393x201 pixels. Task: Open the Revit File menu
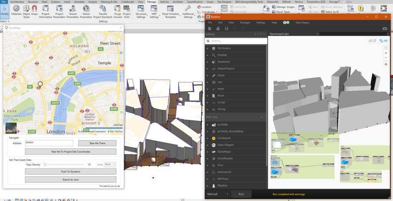pyautogui.click(x=4, y=2)
